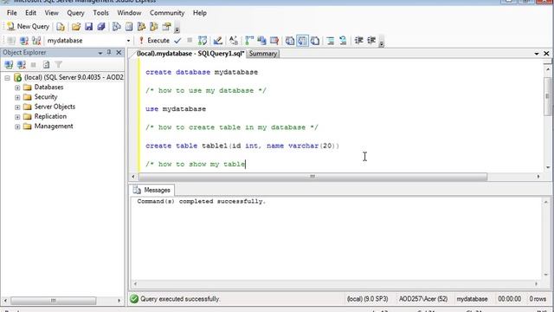Screen dimensions: 554x312
Task: Expand the Databases folder
Action: click(17, 88)
